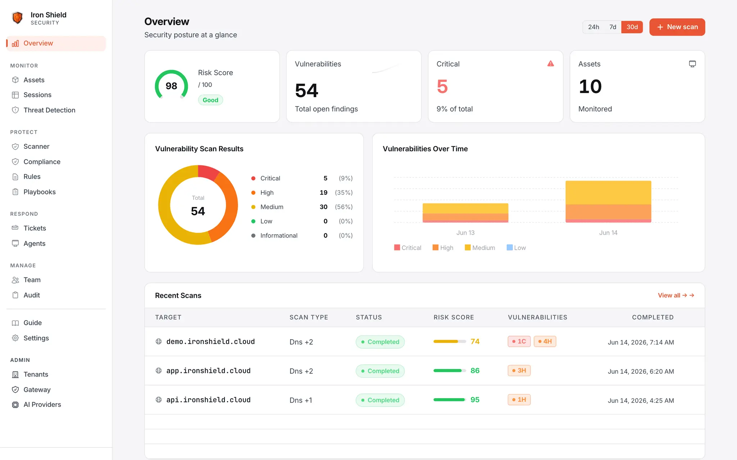
Task: Click the Medium row showing 30 findings
Action: pyautogui.click(x=302, y=207)
